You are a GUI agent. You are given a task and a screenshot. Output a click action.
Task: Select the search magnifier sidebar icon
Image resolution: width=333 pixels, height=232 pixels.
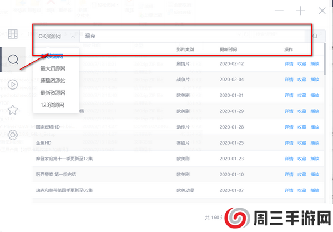[x=13, y=60]
